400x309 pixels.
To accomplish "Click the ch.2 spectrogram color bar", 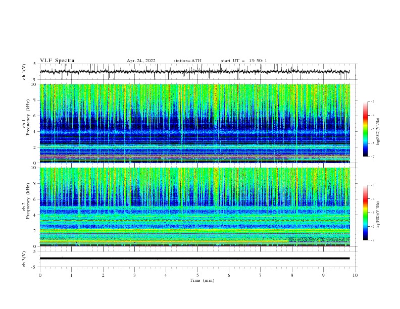I will tap(365, 213).
